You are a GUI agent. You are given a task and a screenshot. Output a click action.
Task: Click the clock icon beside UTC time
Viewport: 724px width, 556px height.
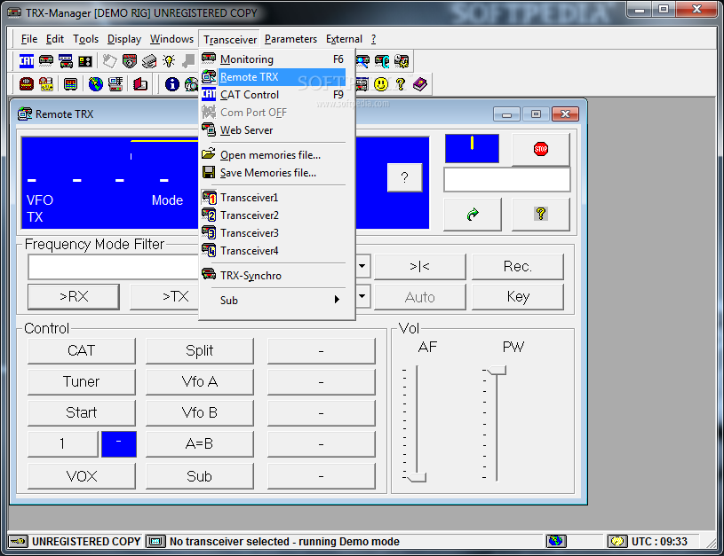point(617,541)
